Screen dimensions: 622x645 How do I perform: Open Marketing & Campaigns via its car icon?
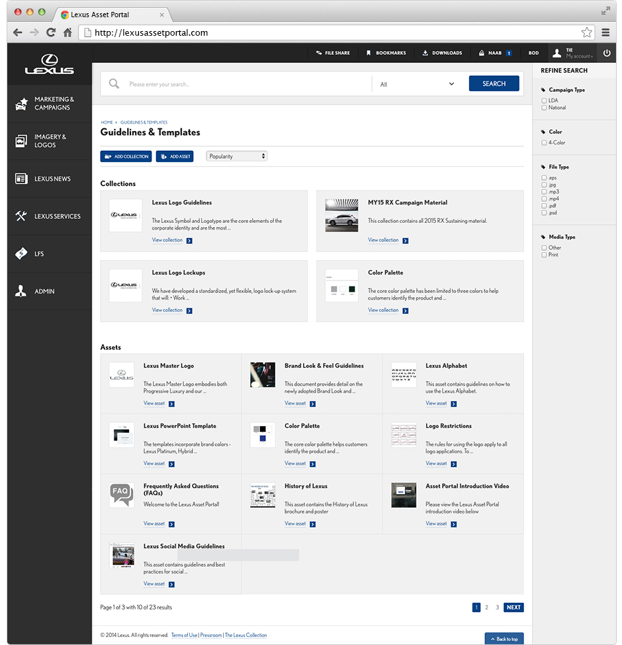[x=21, y=104]
